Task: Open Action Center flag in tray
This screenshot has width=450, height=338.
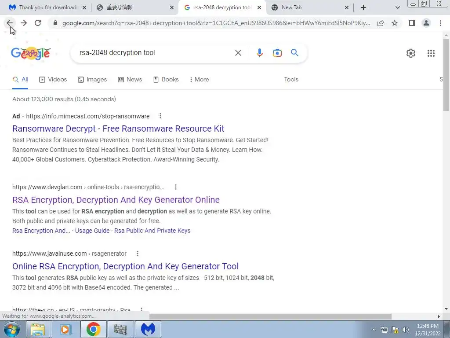Action: (x=395, y=330)
